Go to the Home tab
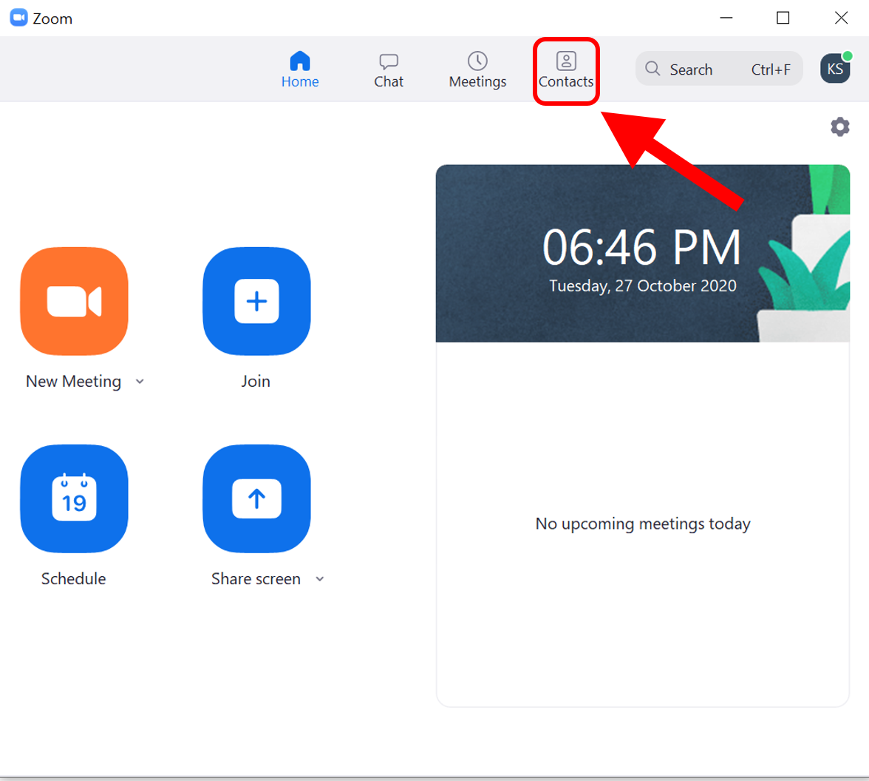Screen dimensions: 869x781 [300, 70]
